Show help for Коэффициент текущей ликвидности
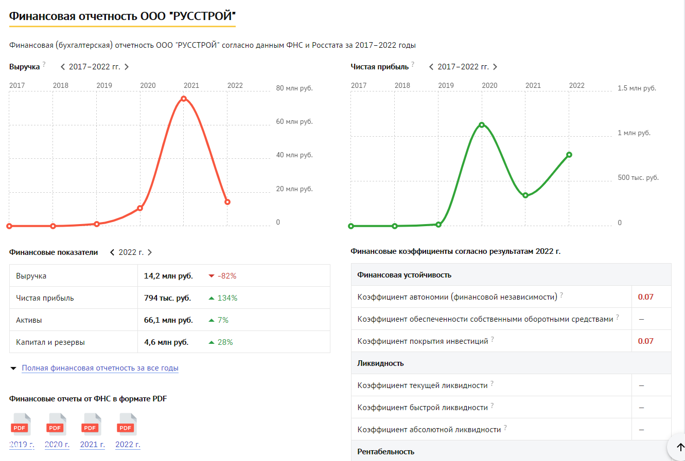The image size is (685, 461). click(x=492, y=383)
